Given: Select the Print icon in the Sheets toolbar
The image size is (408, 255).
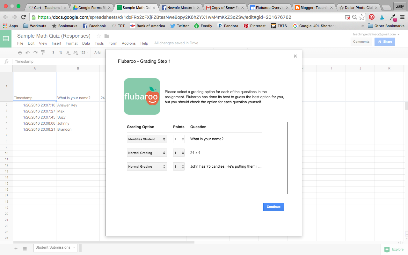Looking at the screenshot, I should click(20, 52).
